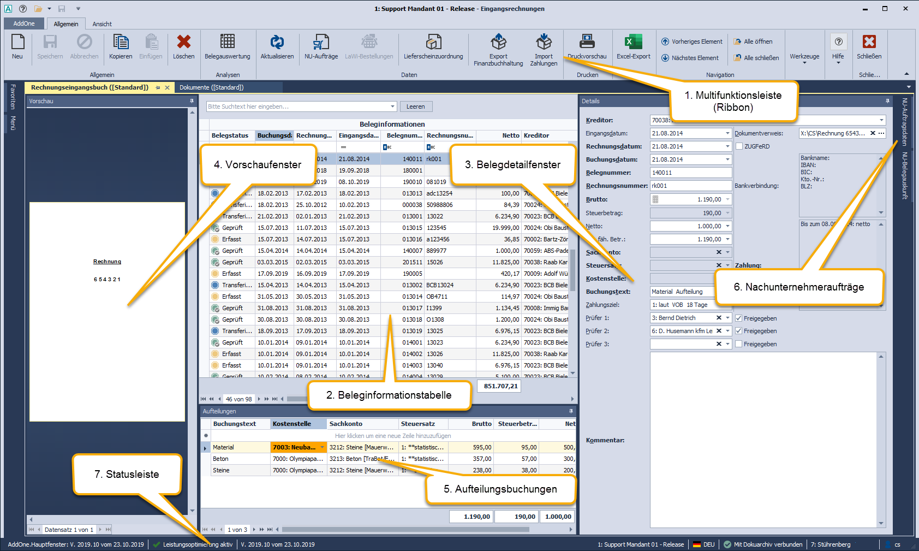This screenshot has height=551, width=919.
Task: Open Lieferscheinzuordnung in ribbon
Action: [433, 43]
